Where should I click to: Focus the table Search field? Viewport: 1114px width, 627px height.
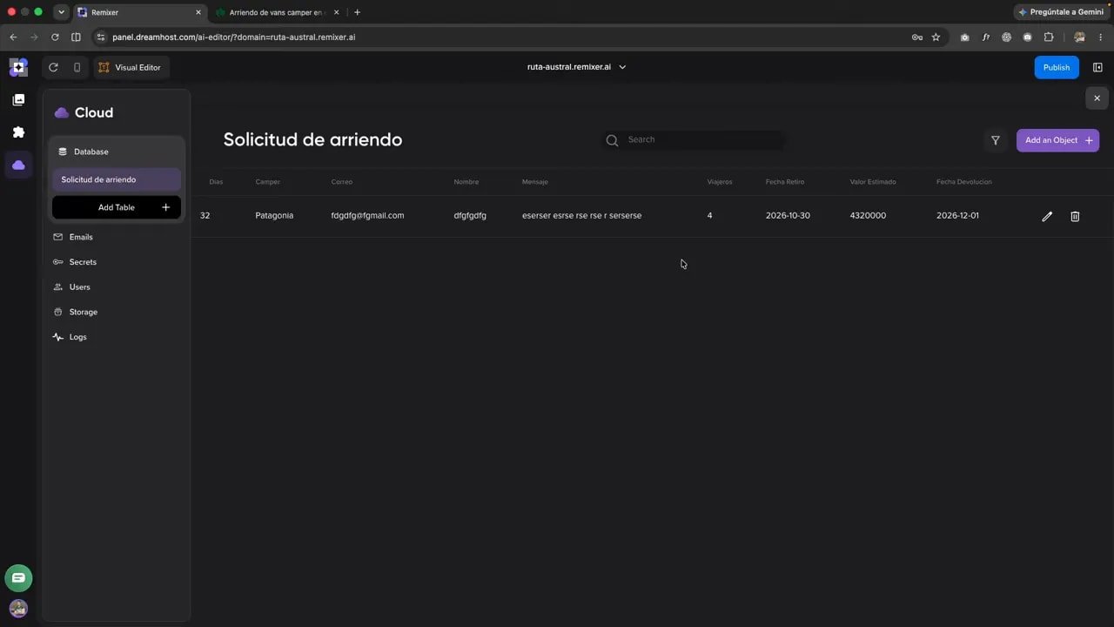695,139
